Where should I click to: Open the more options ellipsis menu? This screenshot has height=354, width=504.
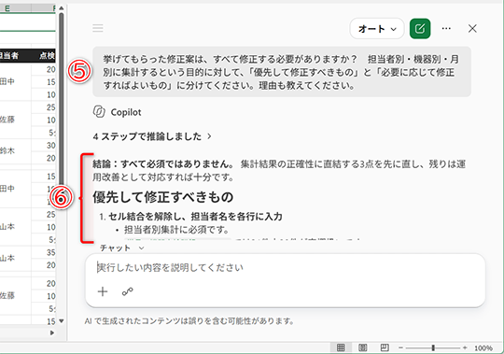click(446, 29)
